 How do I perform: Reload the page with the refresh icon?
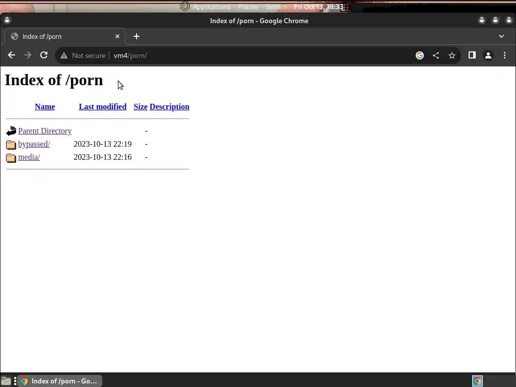pyautogui.click(x=44, y=55)
